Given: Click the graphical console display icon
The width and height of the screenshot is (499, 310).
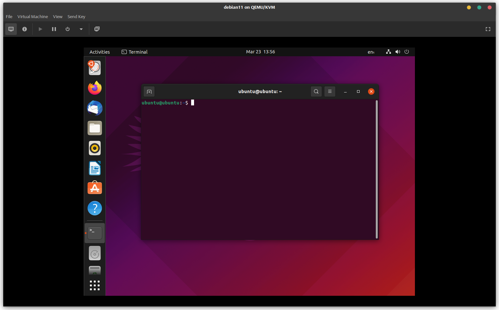Looking at the screenshot, I should coord(11,29).
